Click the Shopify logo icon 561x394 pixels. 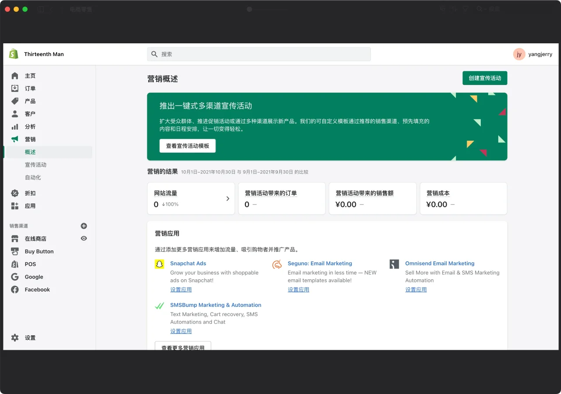14,54
